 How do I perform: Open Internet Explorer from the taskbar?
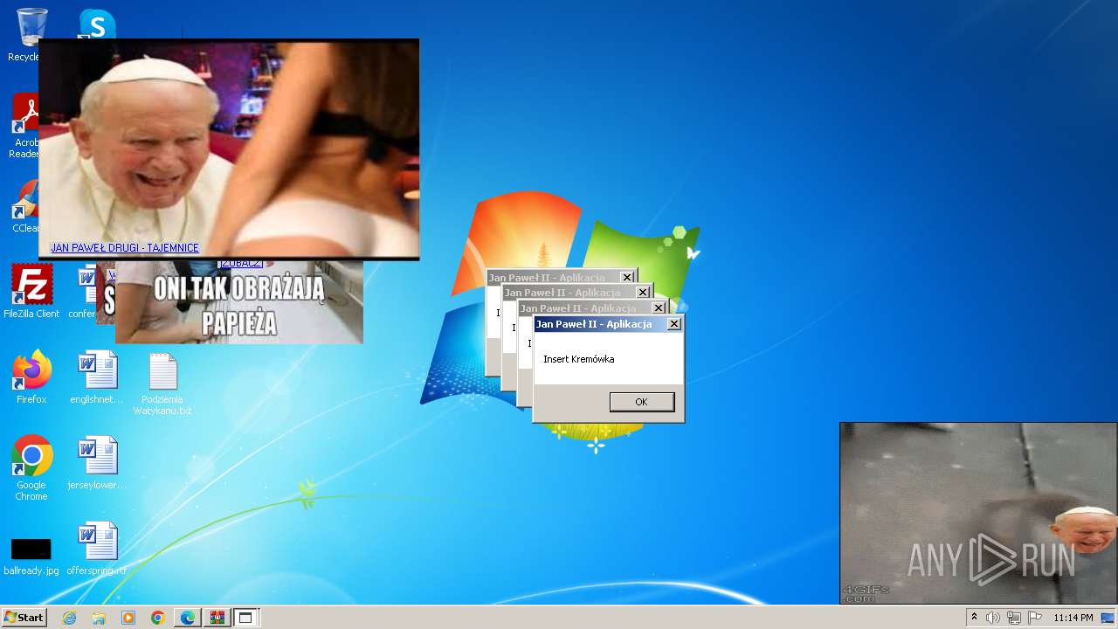(x=70, y=618)
